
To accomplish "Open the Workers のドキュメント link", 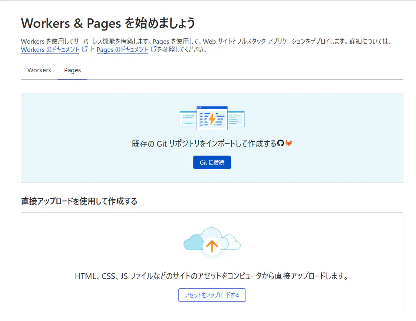I will pyautogui.click(x=50, y=50).
